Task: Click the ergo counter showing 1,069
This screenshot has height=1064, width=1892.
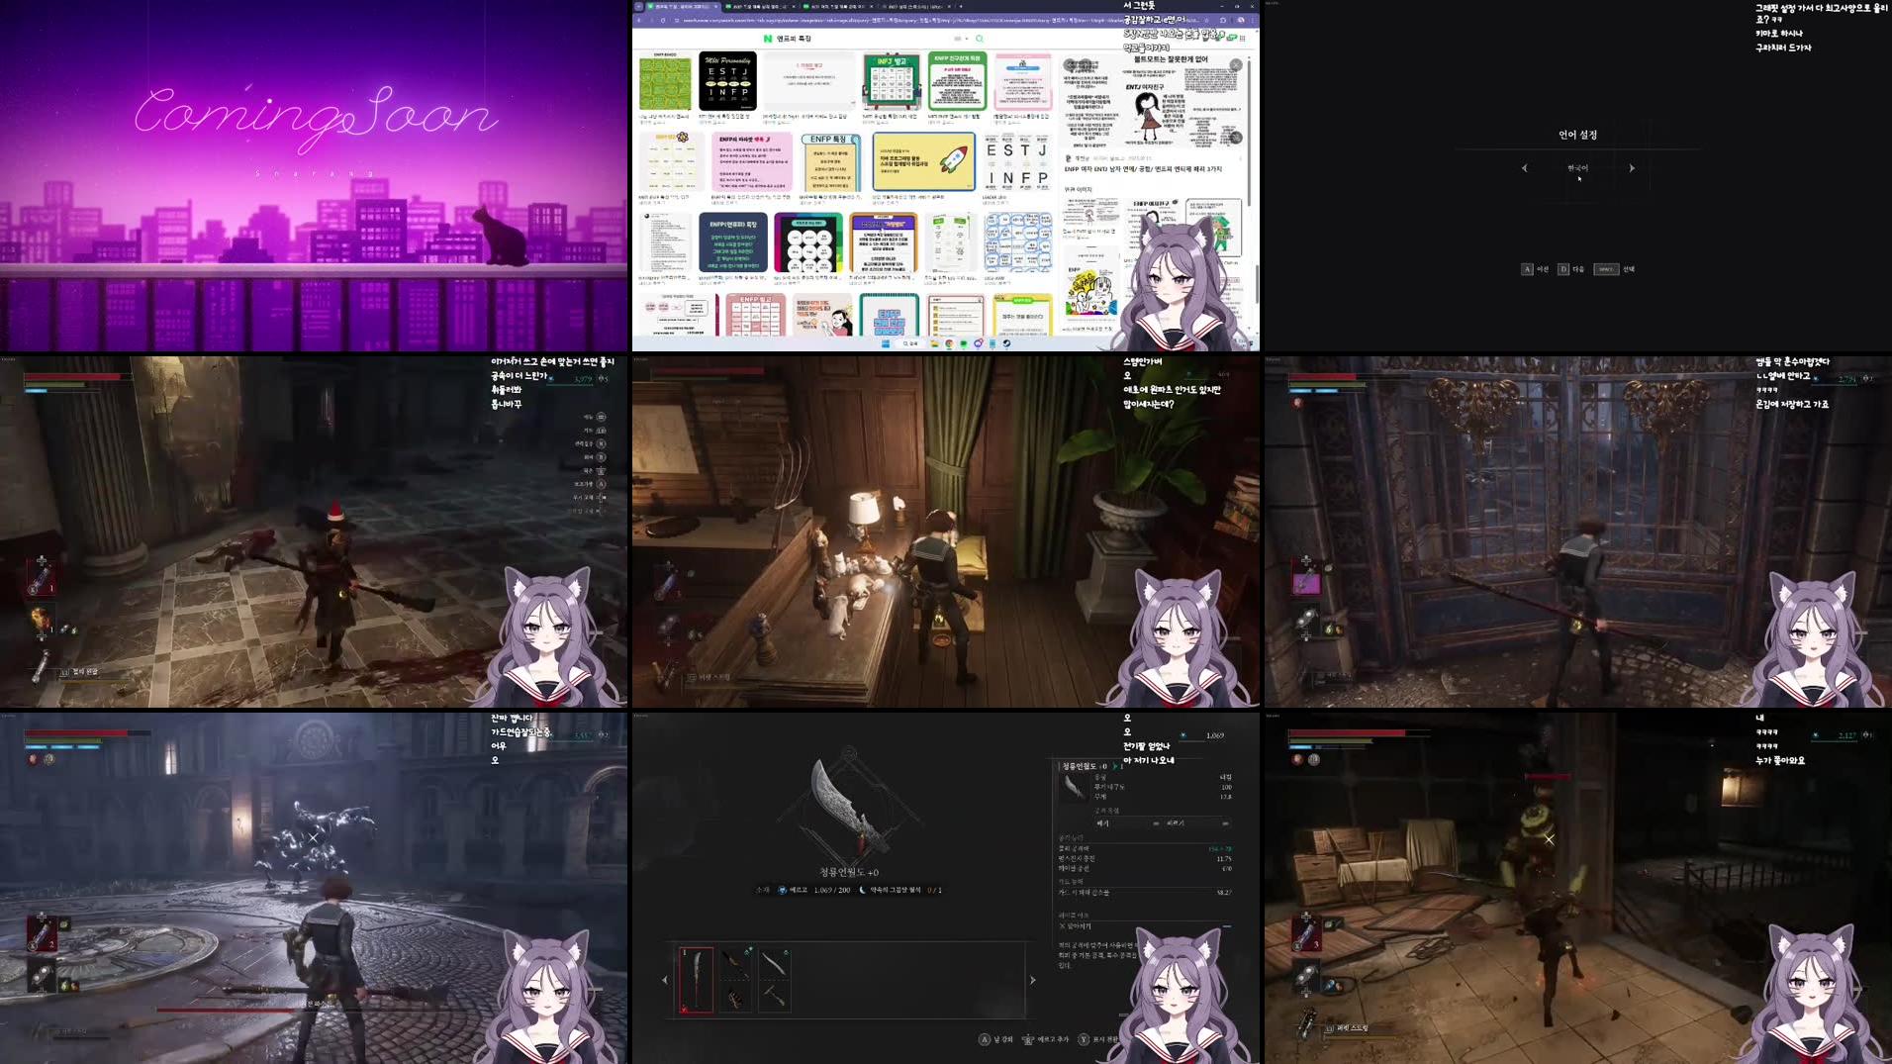Action: click(1214, 735)
